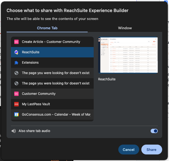
Task: Click the speaker icon beside tab audio
Action: tap(14, 131)
